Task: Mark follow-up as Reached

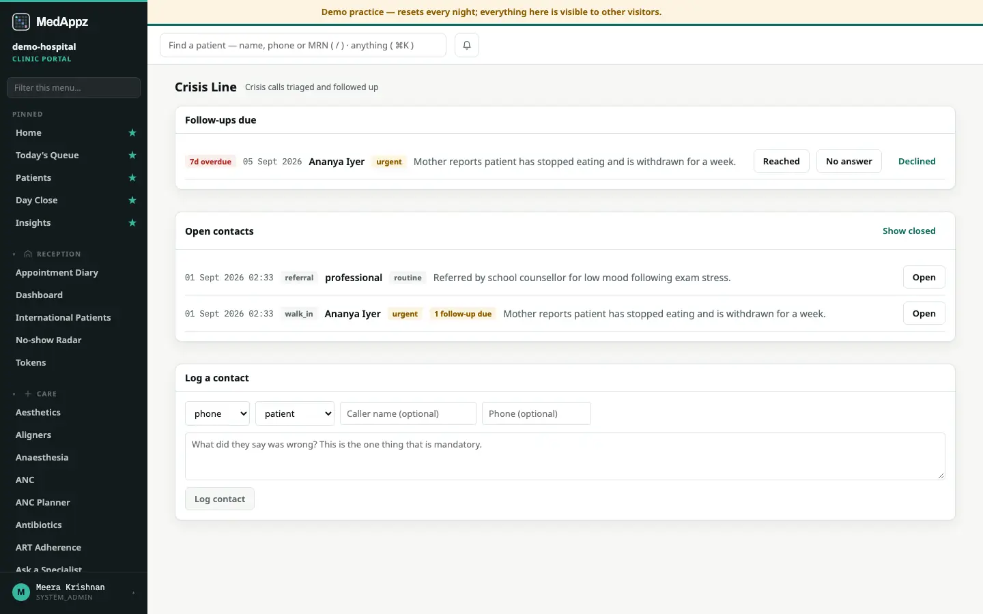Action: (782, 162)
